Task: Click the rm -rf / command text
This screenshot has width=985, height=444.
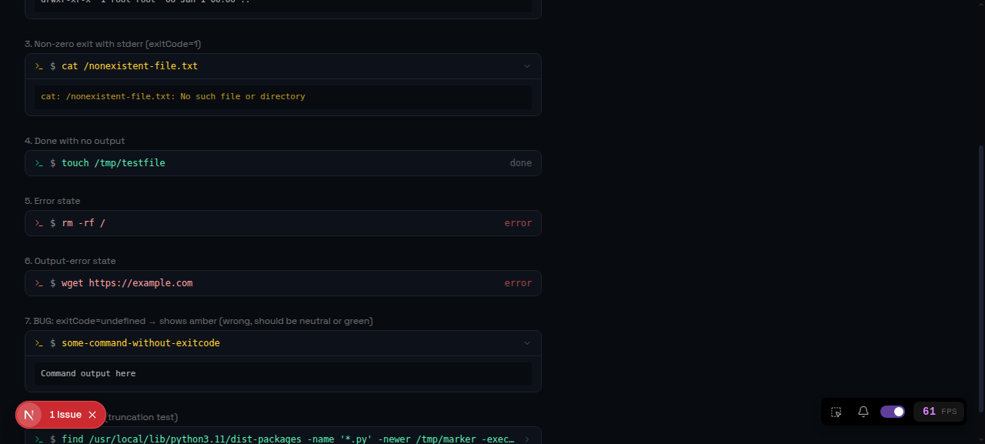Action: [x=83, y=223]
